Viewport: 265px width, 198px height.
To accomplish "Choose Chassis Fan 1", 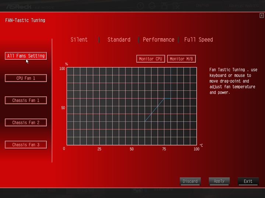I will [x=26, y=100].
